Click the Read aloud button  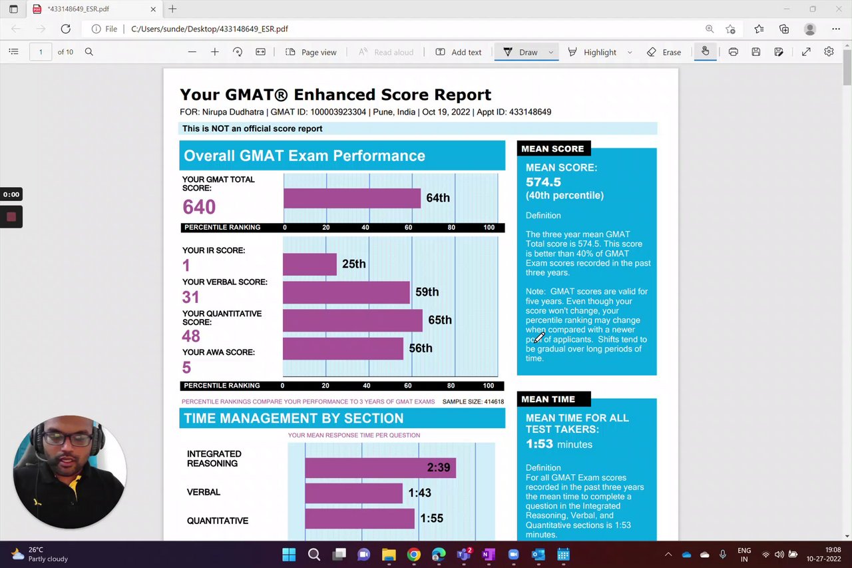(x=386, y=52)
